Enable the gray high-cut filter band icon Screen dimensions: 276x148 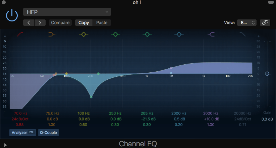[242, 34]
